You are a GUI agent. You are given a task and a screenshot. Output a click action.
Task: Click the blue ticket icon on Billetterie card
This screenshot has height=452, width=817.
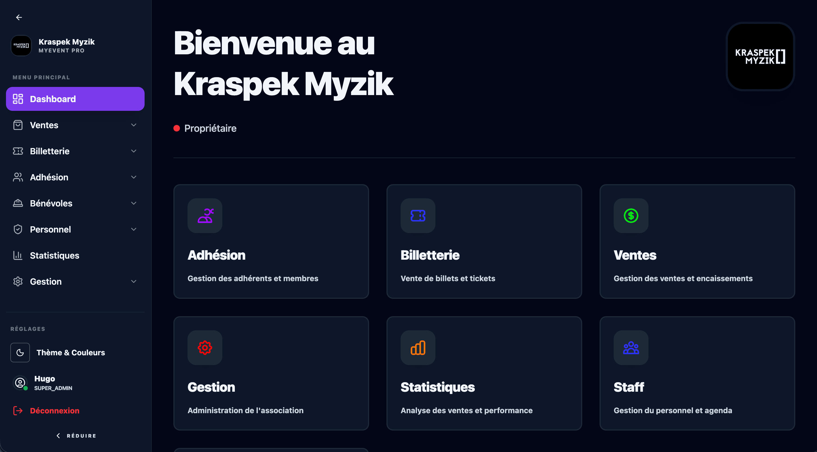[418, 215]
